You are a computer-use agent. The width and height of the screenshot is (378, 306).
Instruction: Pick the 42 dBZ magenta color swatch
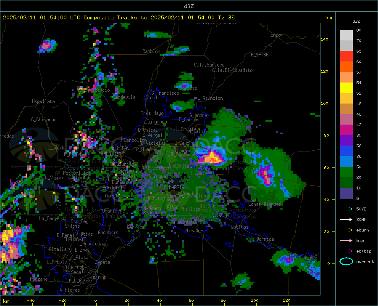point(346,130)
